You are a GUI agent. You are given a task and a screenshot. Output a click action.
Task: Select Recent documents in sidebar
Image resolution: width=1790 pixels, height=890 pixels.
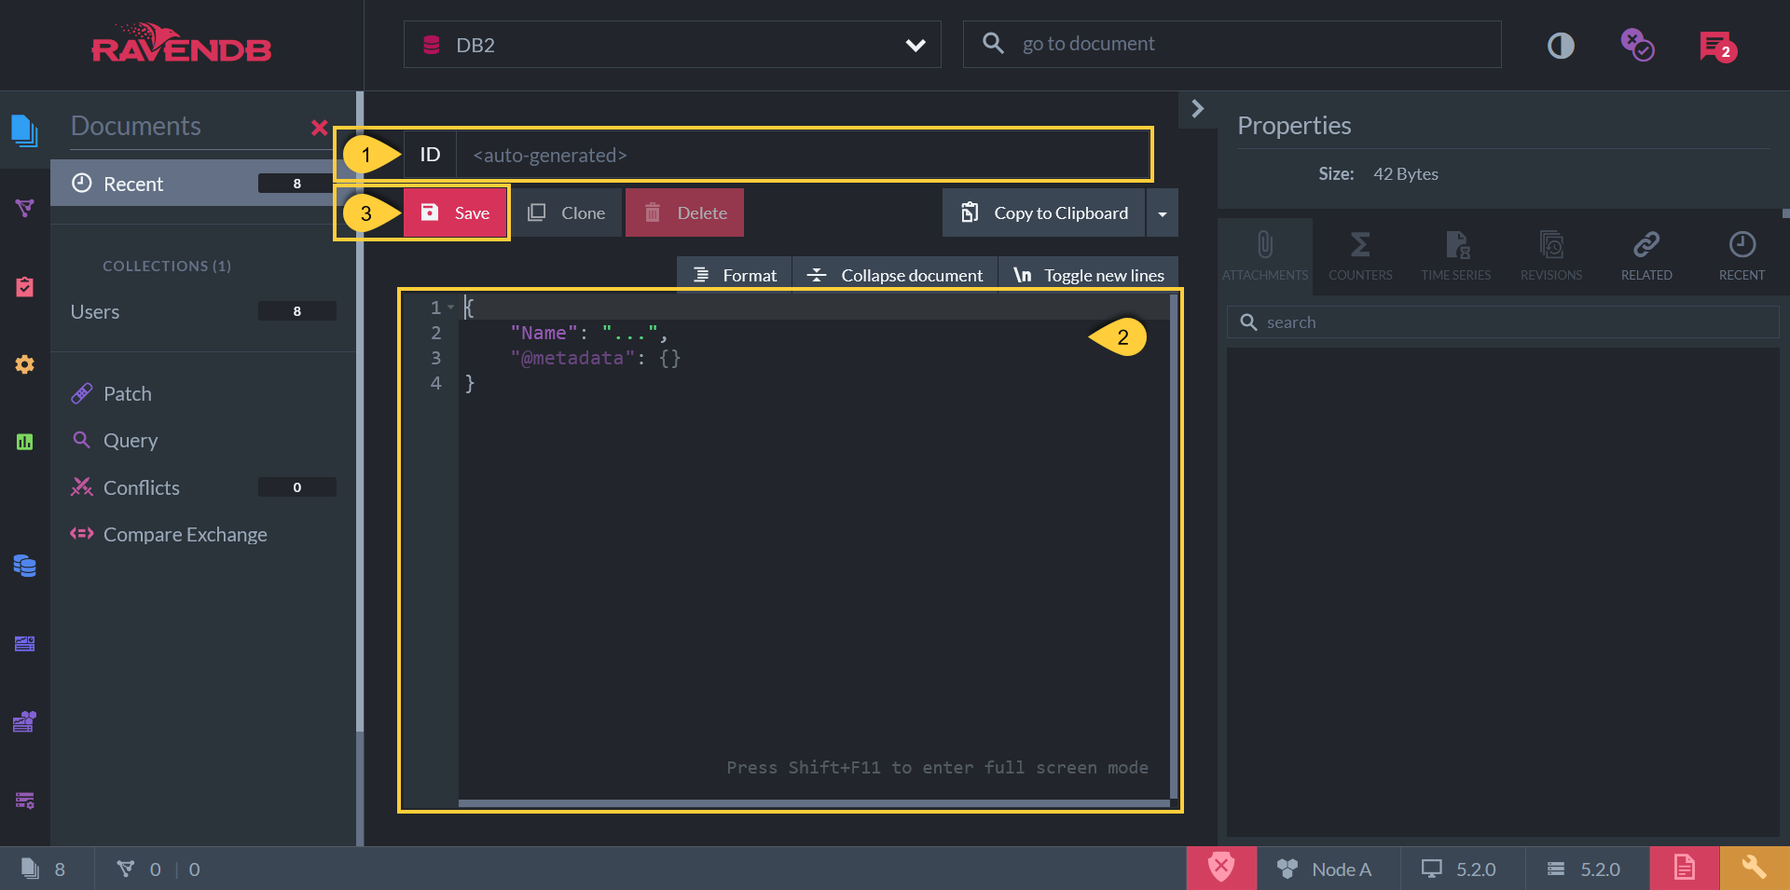point(202,184)
